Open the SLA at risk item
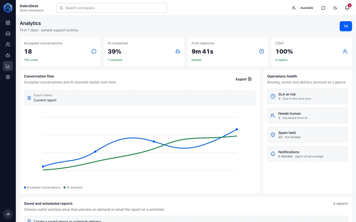 (307, 96)
